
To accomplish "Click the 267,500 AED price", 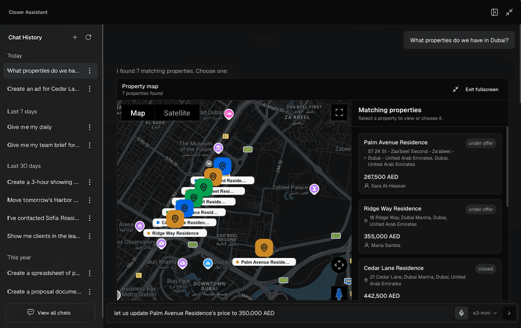I will 381,177.
